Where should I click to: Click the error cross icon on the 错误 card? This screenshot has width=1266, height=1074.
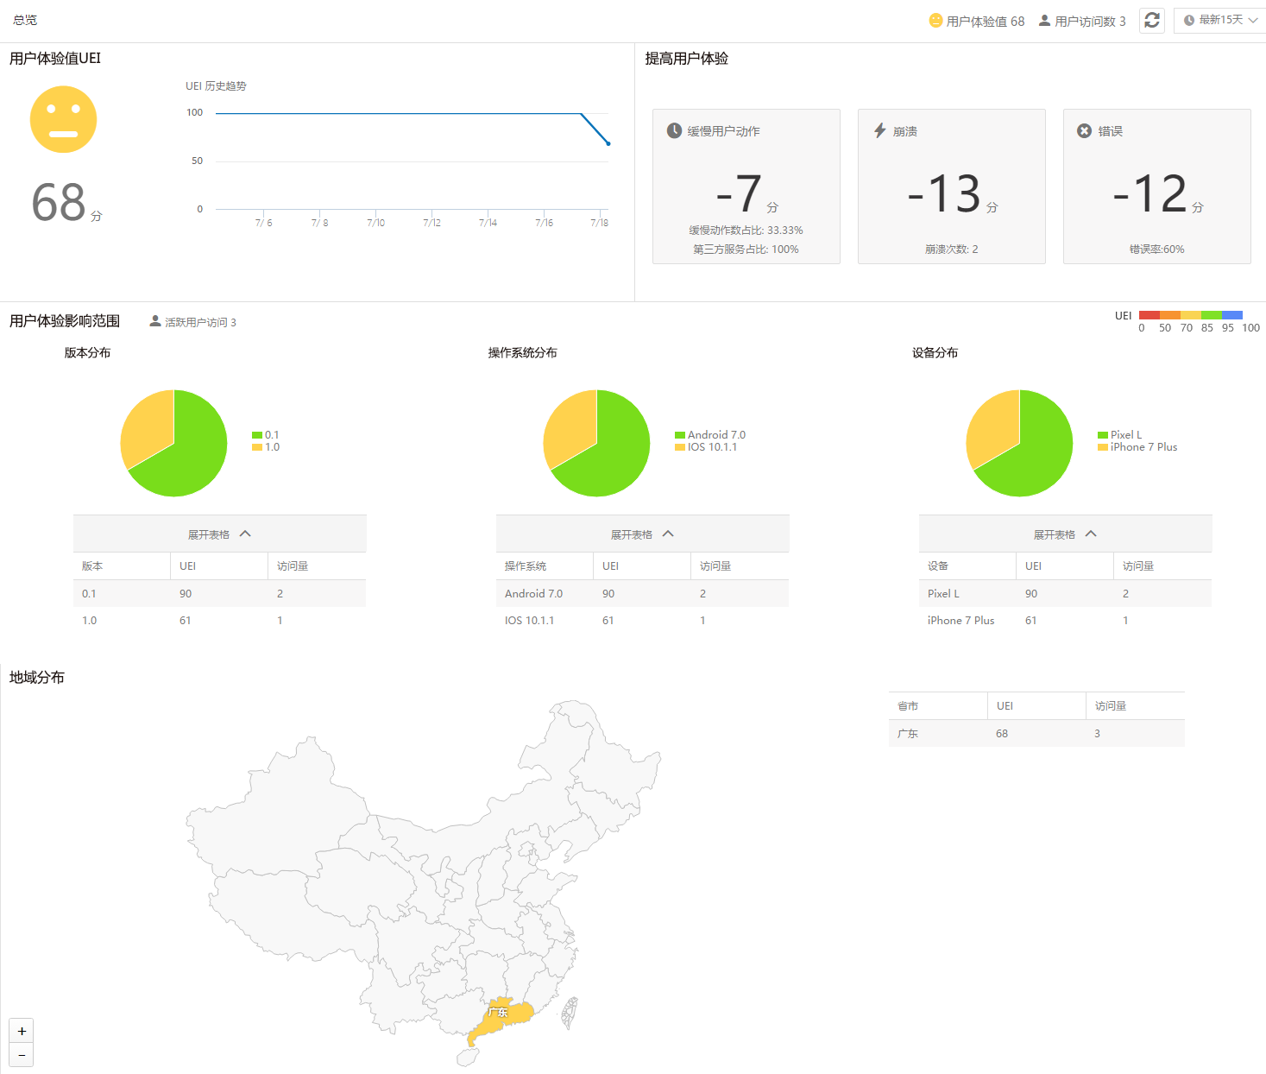[x=1085, y=130]
